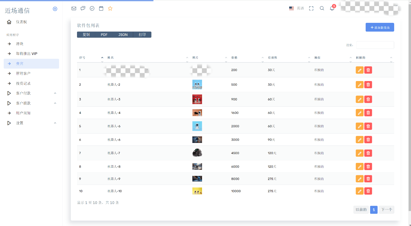The width and height of the screenshot is (411, 226).
Task: Edit the row priced 2000
Action: (x=360, y=126)
